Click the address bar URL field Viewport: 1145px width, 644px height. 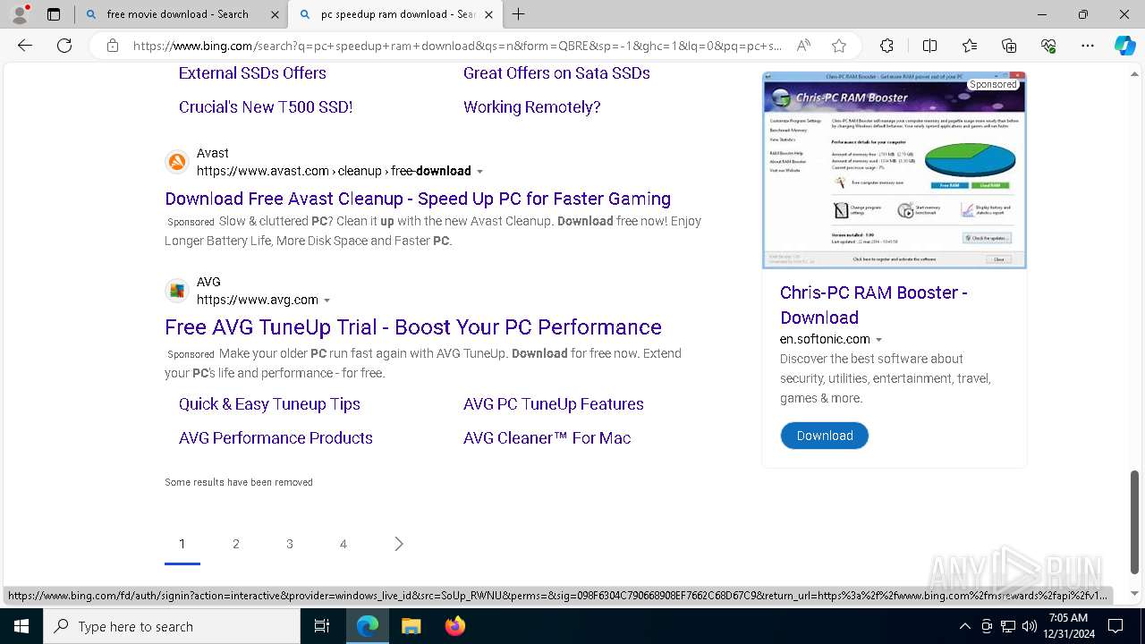tap(456, 46)
